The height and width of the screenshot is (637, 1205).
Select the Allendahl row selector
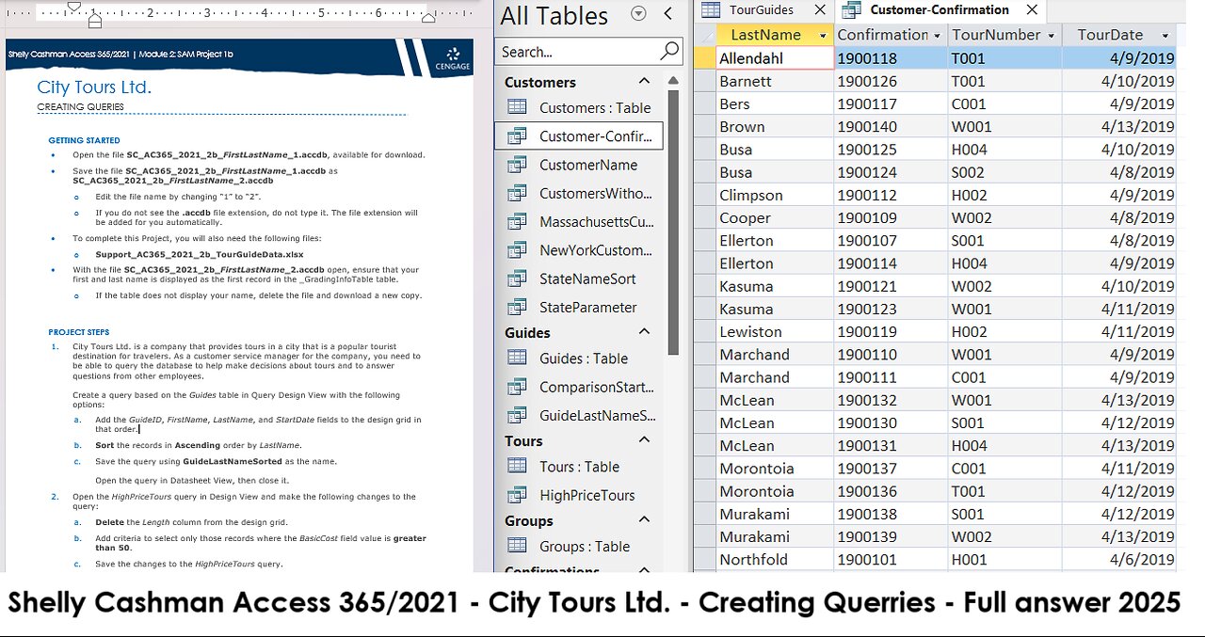tap(704, 58)
